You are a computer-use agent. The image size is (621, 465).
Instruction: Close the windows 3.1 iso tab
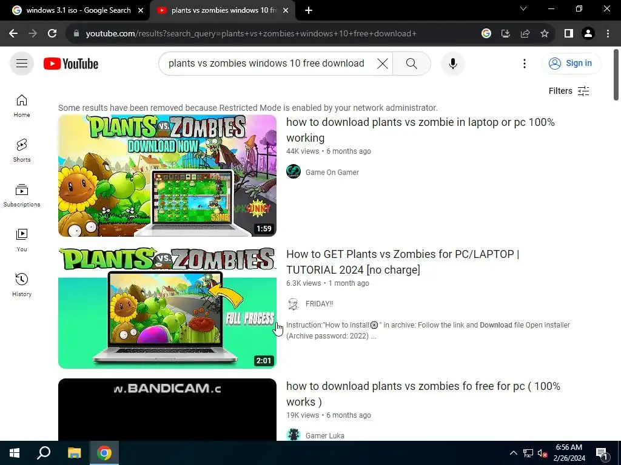(x=141, y=10)
